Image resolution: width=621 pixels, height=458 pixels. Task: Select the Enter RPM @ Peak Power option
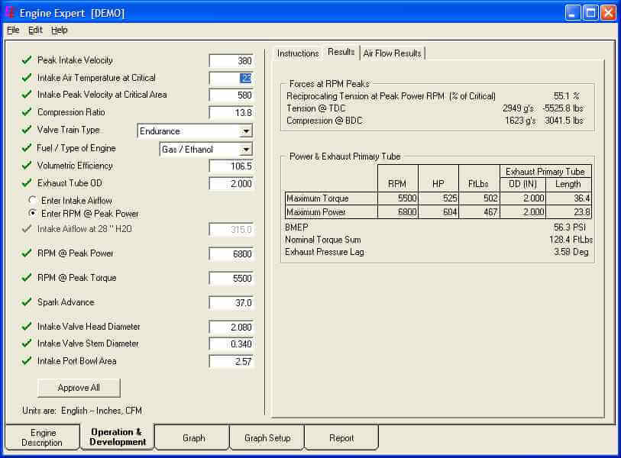(x=33, y=214)
